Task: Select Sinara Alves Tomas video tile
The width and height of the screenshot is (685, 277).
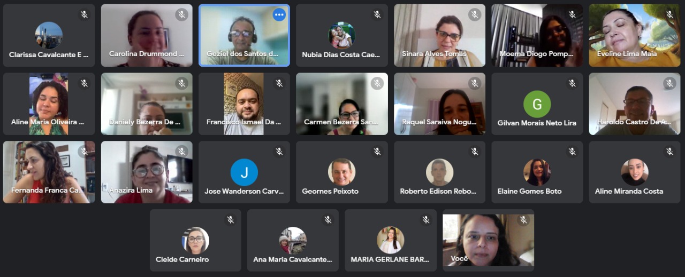Action: [439, 35]
